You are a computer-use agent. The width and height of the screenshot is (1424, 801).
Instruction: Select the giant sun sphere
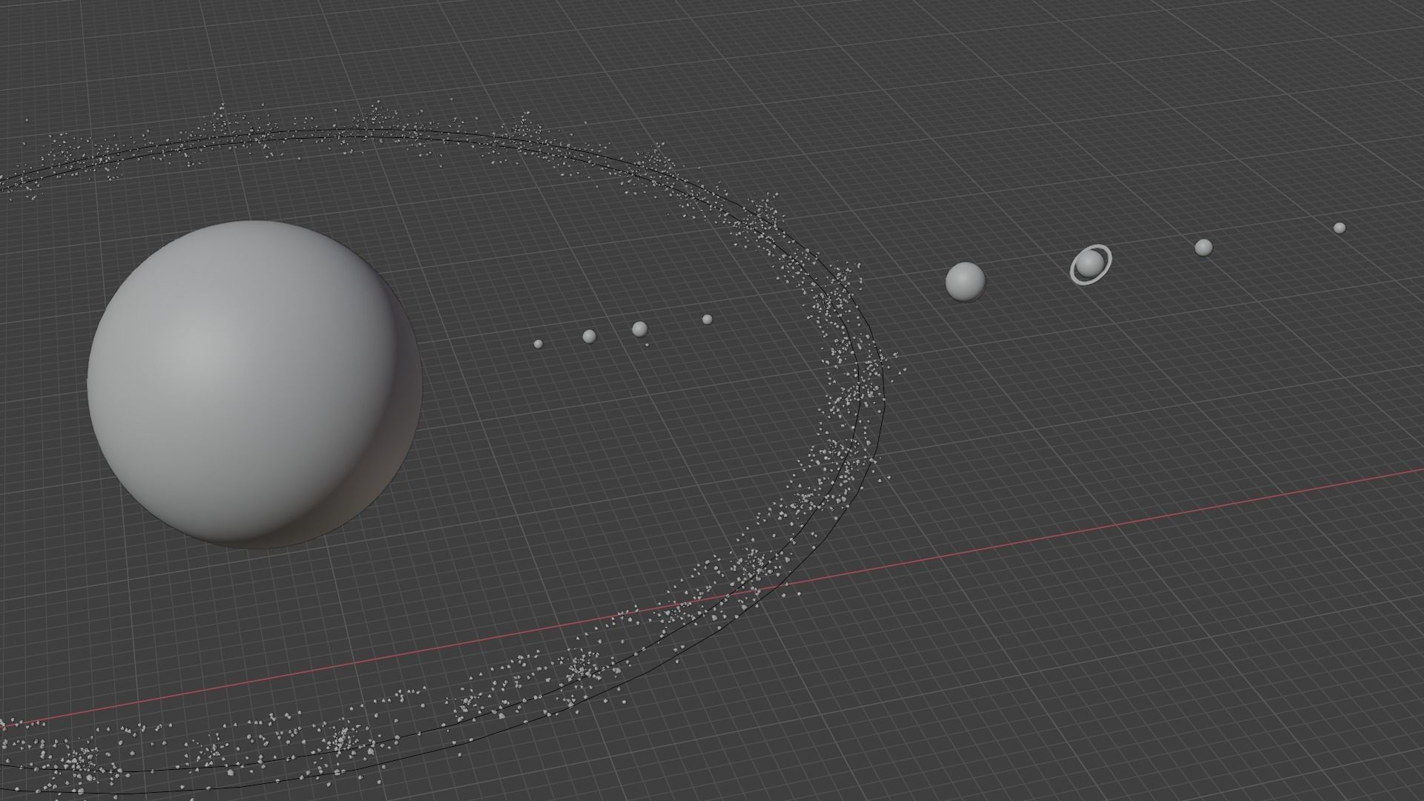coord(254,384)
